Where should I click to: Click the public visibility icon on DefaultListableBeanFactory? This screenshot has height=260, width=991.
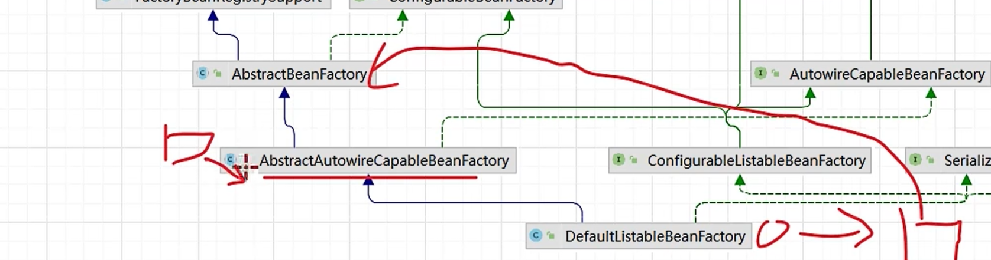[551, 236]
